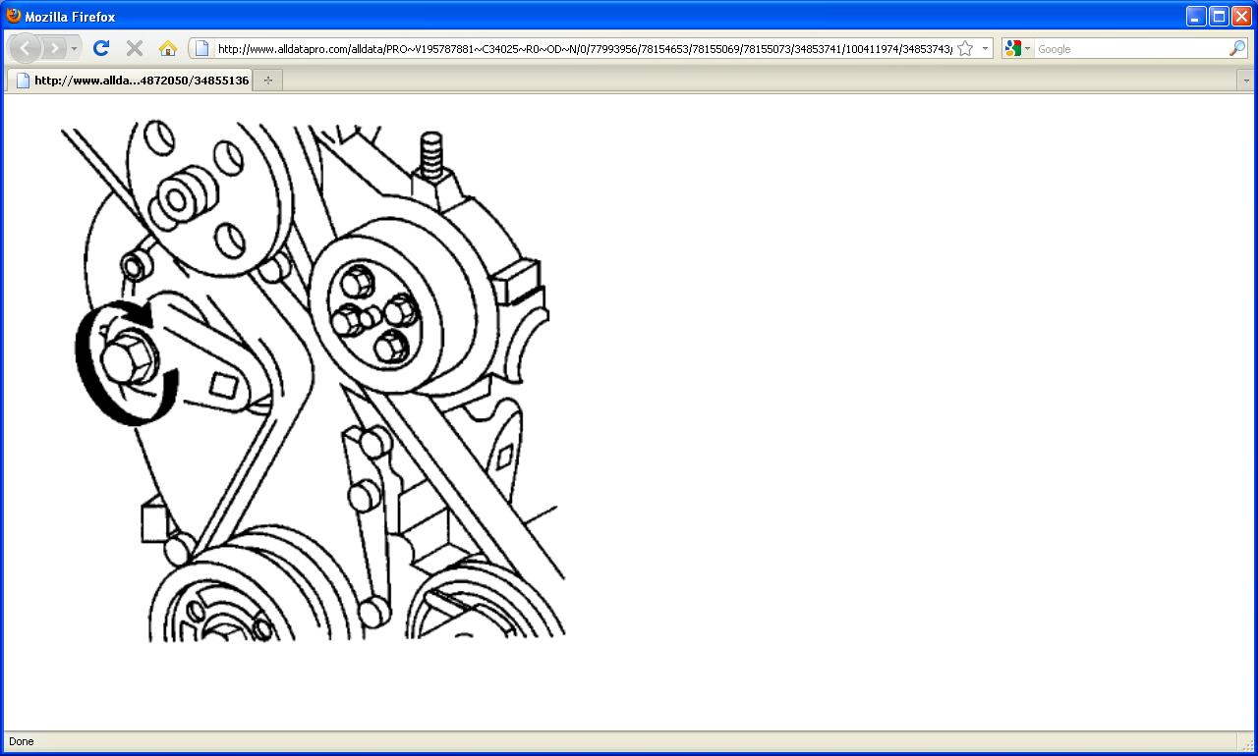Reload the current page
Image resolution: width=1258 pixels, height=756 pixels.
pos(101,48)
